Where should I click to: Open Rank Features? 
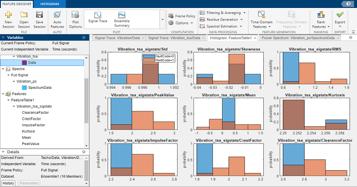(x=321, y=19)
